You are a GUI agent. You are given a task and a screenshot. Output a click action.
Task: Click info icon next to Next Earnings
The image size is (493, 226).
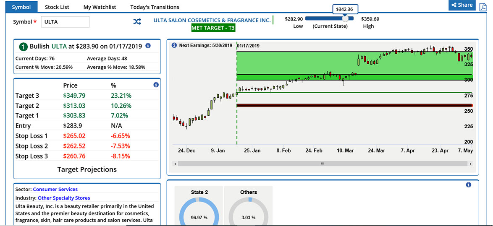click(x=174, y=45)
